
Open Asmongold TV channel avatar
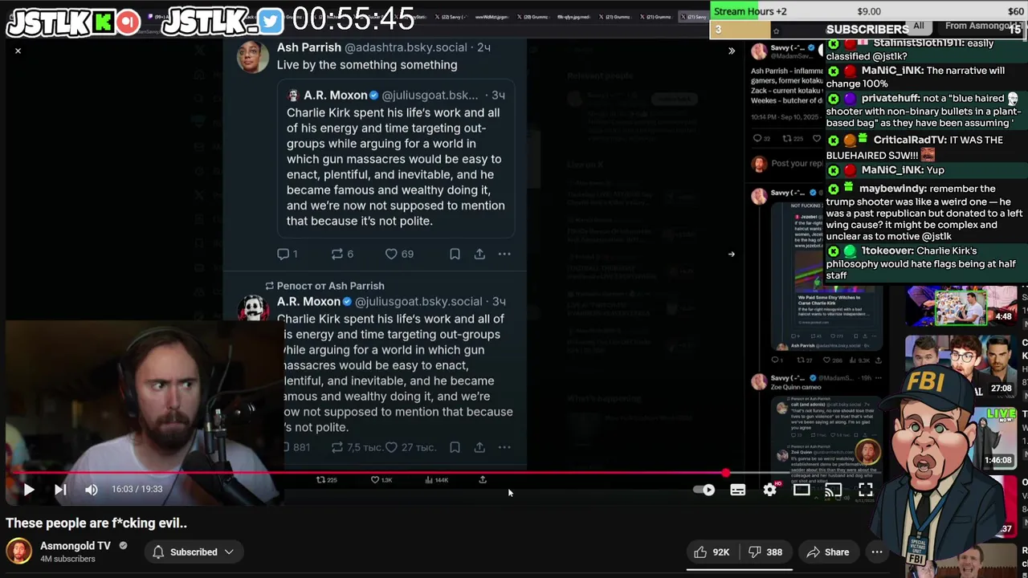point(19,552)
